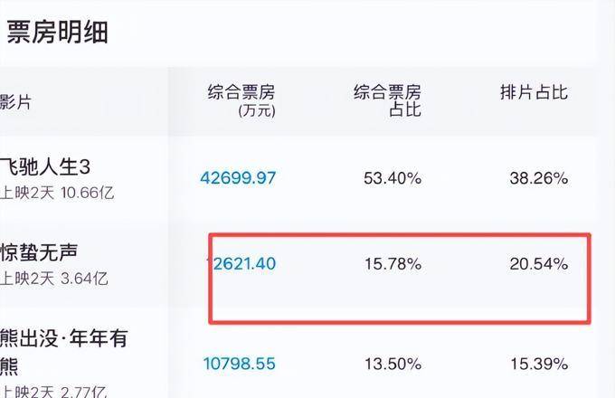Viewport: 615px width, 398px height.
Task: Select the 38.26% screening share cell
Action: click(538, 178)
